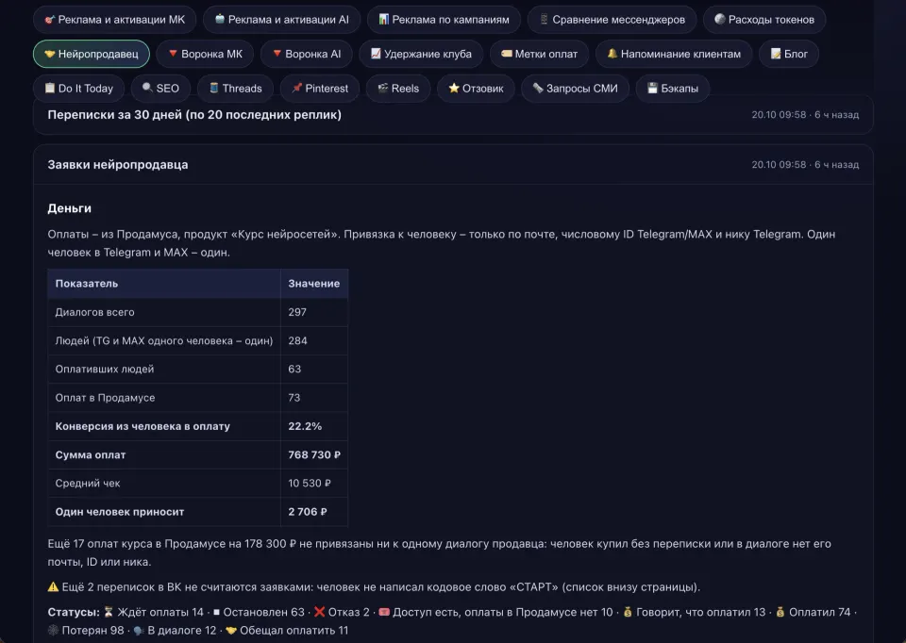This screenshot has height=643, width=906.
Task: Open the Воронка МК tab
Action: click(x=205, y=55)
